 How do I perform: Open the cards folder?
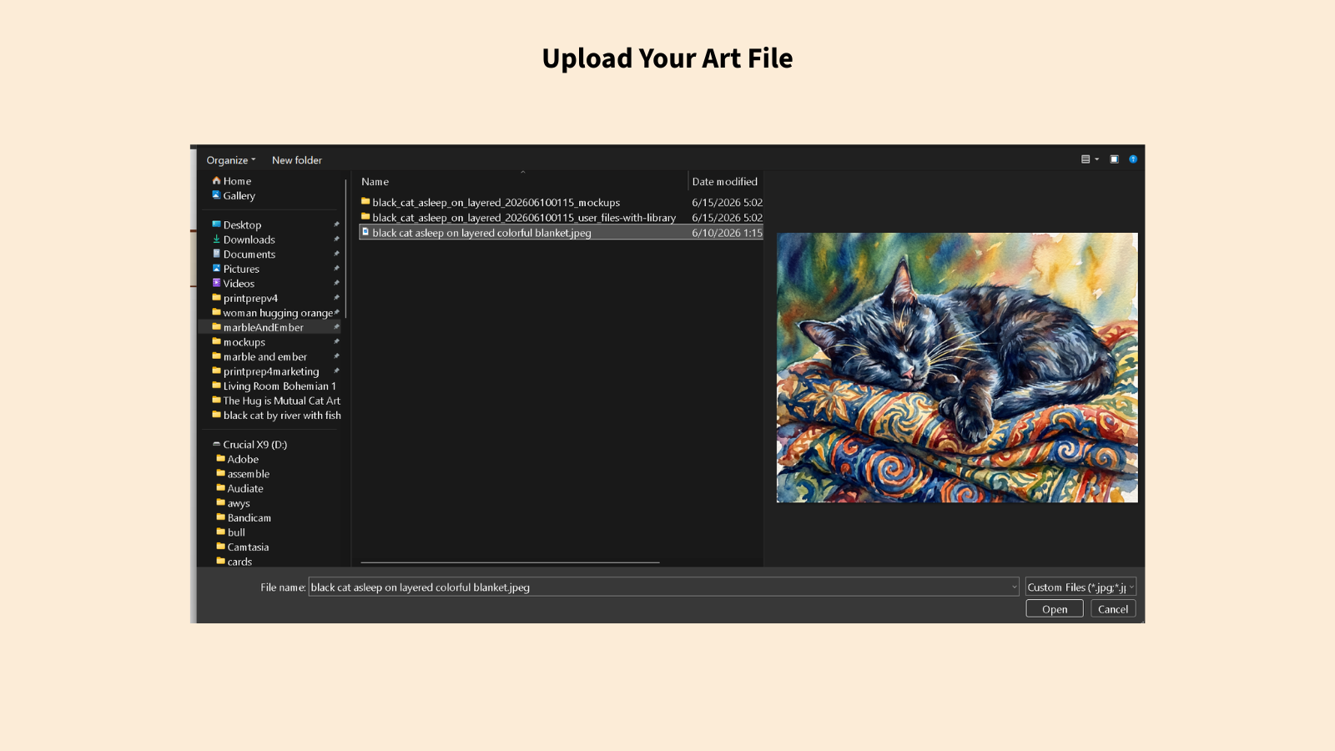(x=239, y=562)
